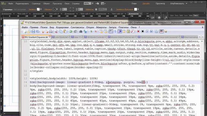Open Muse Страница menu
Viewport: 207px width, 116px height.
[36, 4]
